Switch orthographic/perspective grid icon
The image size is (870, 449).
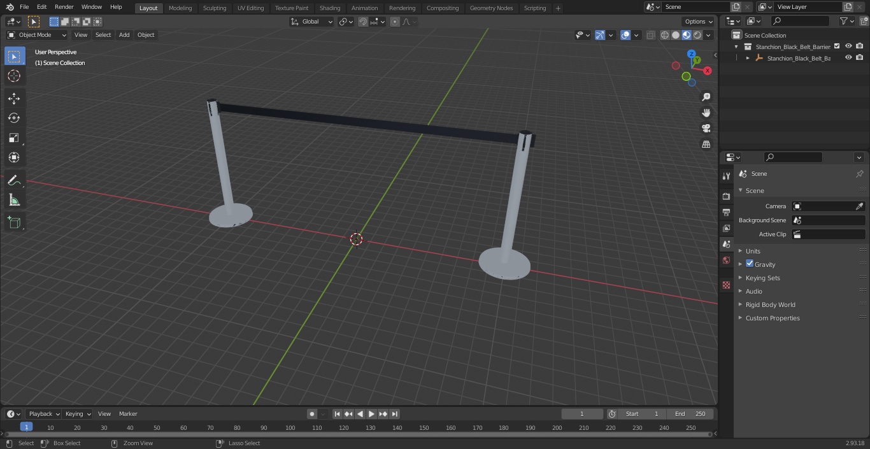point(706,145)
